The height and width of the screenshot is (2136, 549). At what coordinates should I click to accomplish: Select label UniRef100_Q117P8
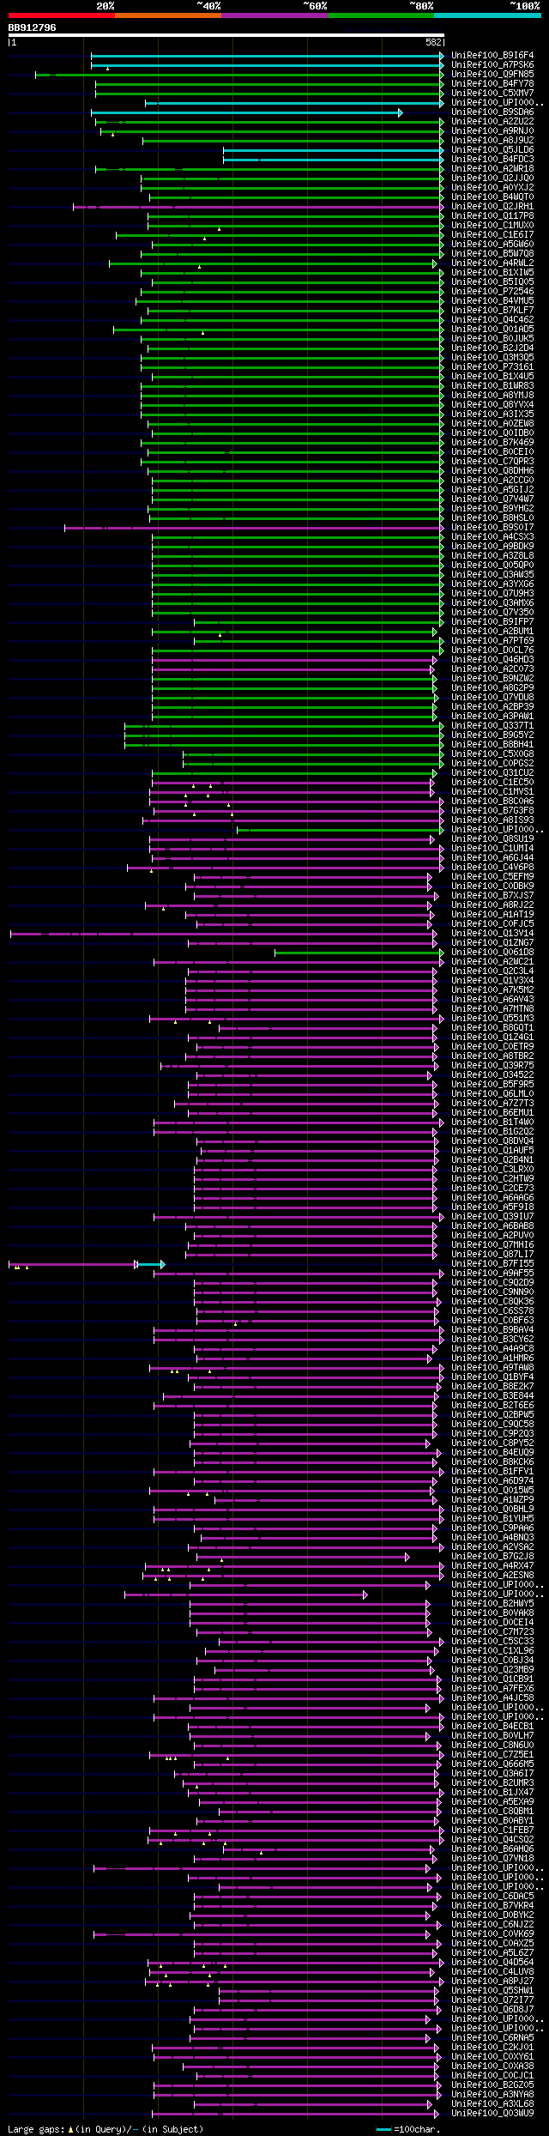coord(492,216)
